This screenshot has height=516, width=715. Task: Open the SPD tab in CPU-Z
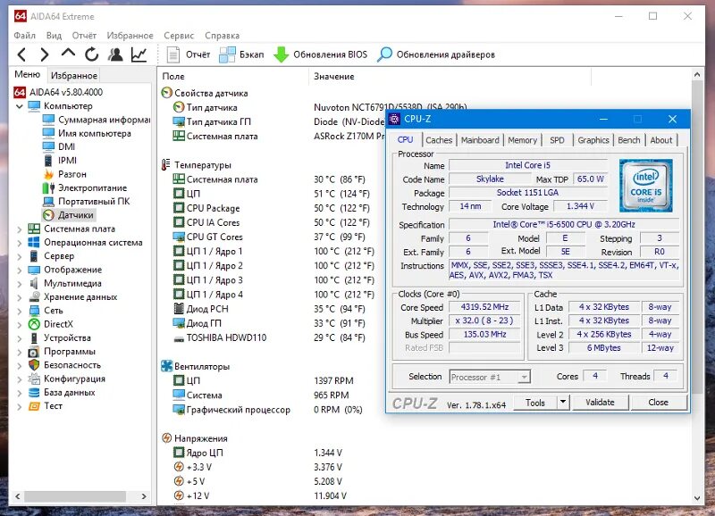click(557, 140)
